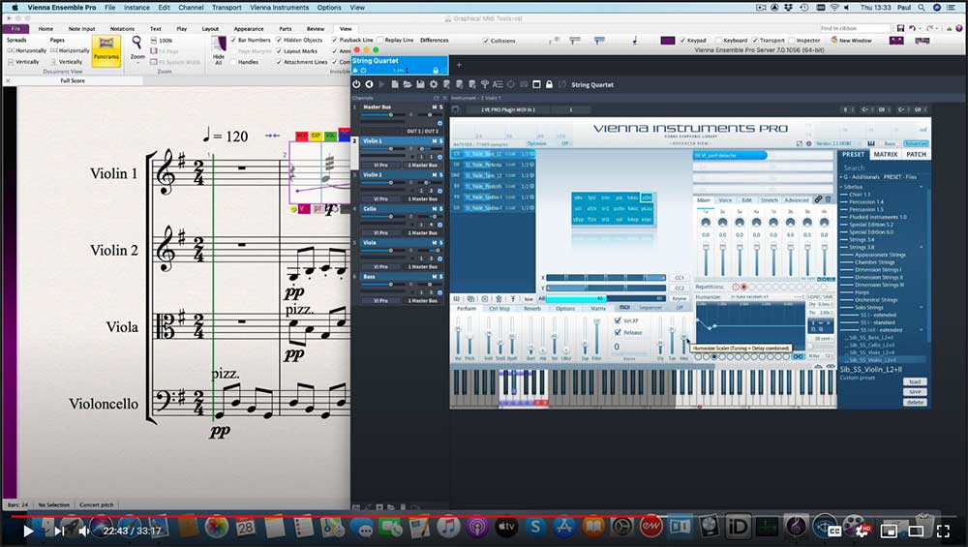Viewport: 968px width, 547px height.
Task: Toggle the Release checkbox
Action: tap(618, 332)
